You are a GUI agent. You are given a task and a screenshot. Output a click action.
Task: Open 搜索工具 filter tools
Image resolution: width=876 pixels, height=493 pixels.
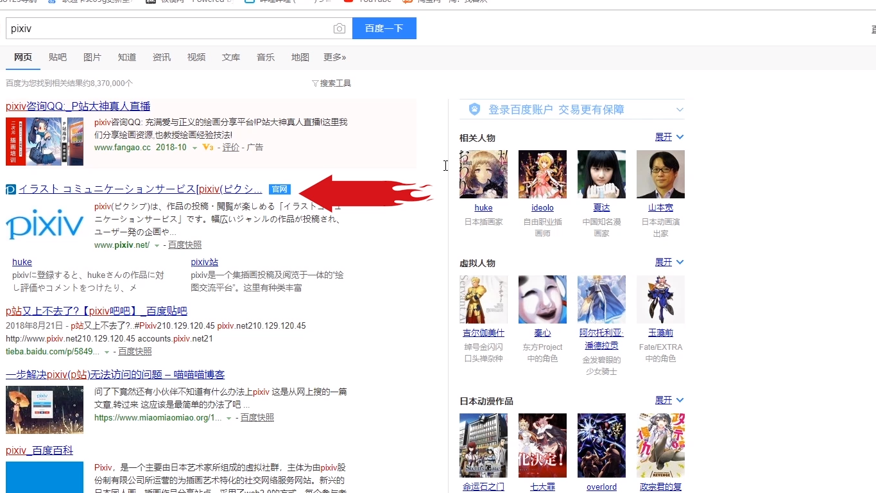[x=331, y=83]
